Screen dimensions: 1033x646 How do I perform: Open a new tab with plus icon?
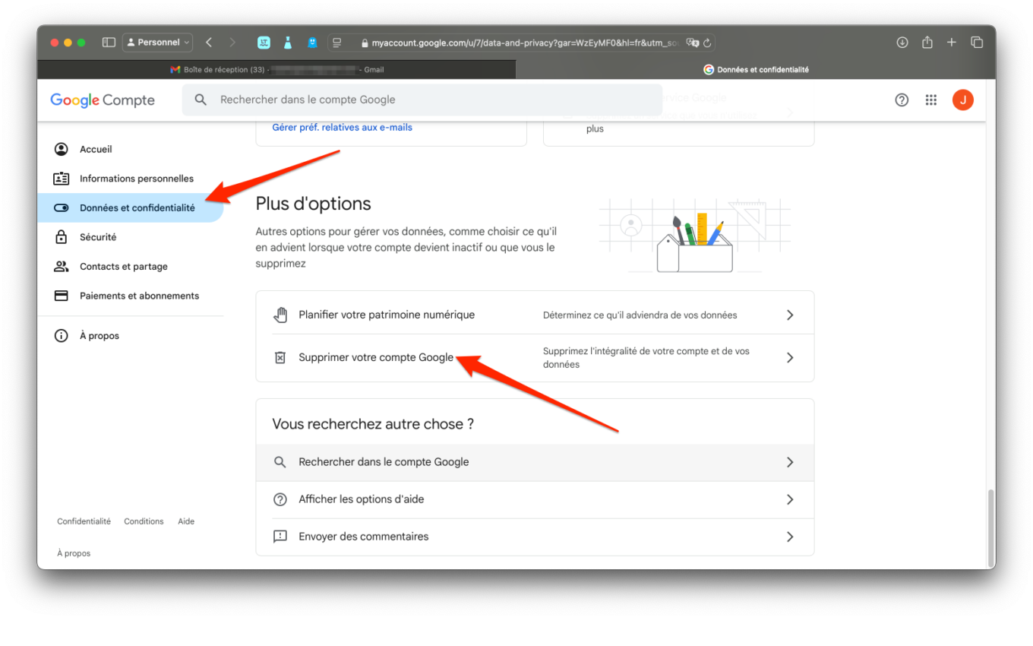(x=952, y=43)
